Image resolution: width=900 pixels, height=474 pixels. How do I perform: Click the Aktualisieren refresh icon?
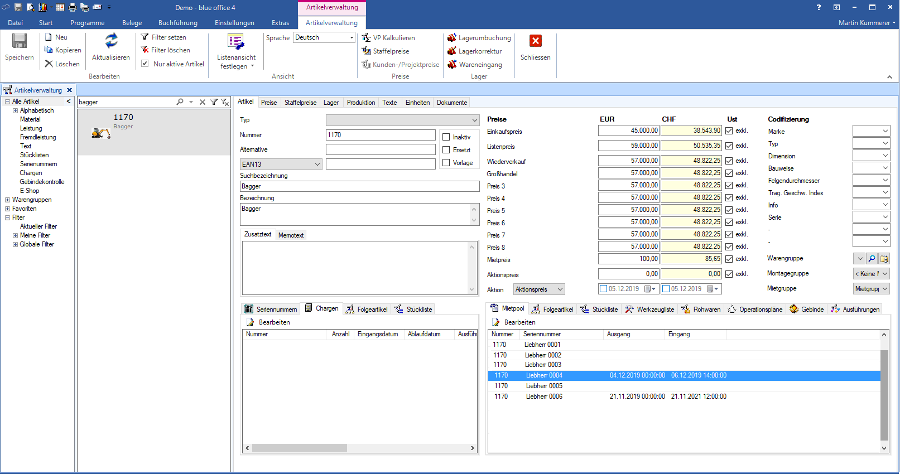111,41
